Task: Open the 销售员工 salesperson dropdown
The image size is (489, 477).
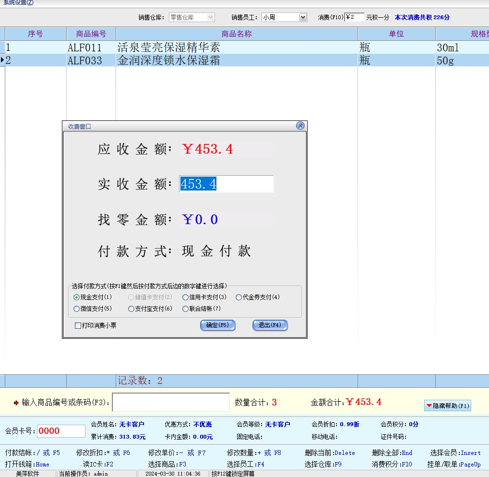Action: (x=303, y=17)
